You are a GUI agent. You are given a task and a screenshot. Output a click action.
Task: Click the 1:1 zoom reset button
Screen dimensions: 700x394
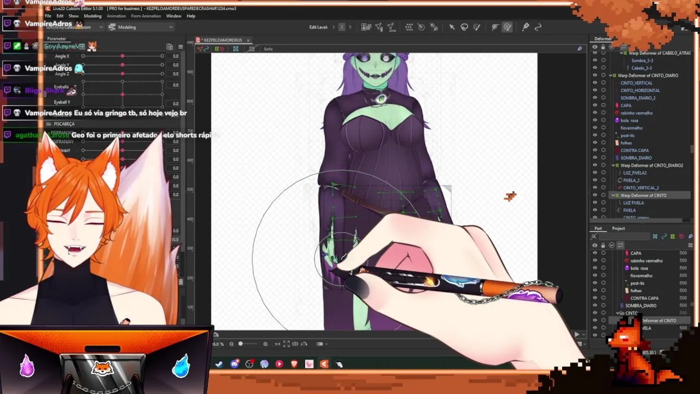277,344
